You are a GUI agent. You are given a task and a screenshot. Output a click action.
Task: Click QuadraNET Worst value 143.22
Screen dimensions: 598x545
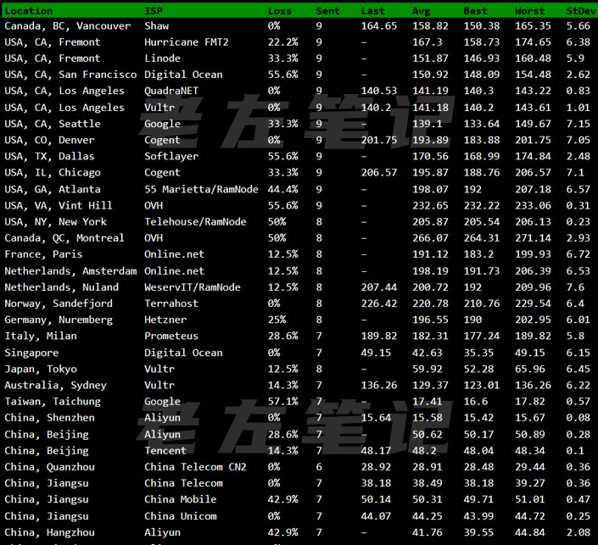pyautogui.click(x=533, y=91)
